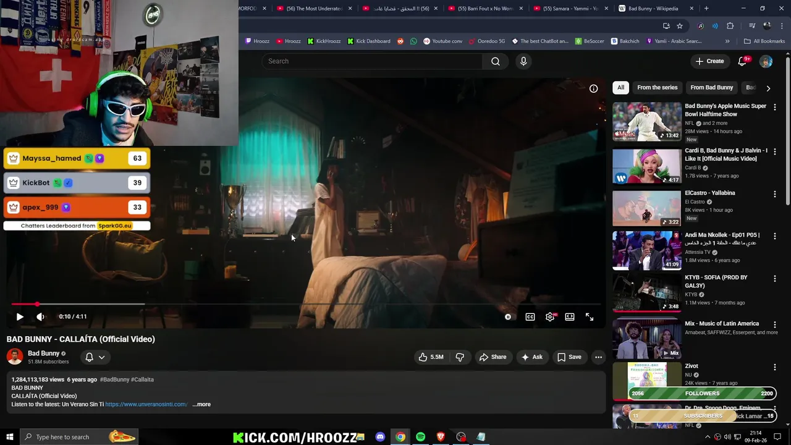Open options for Andi Ma Nkollek video
791x445 pixels.
[774, 236]
